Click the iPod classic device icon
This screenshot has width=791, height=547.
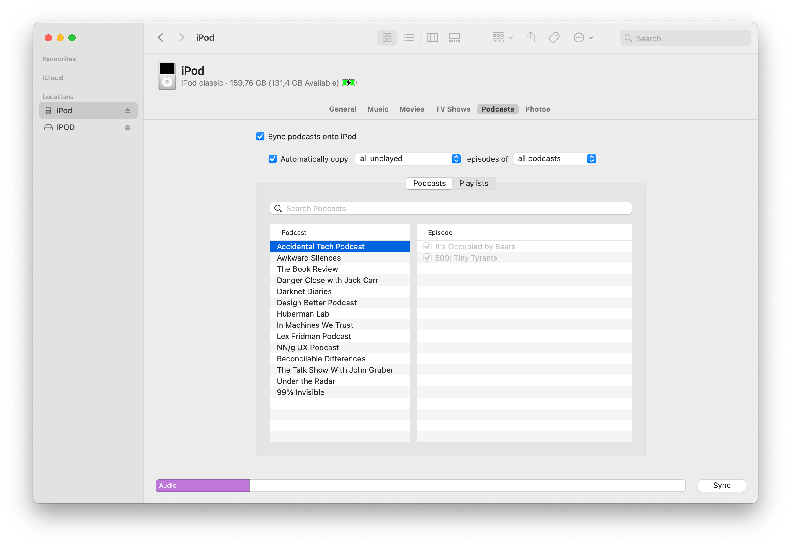pyautogui.click(x=167, y=76)
